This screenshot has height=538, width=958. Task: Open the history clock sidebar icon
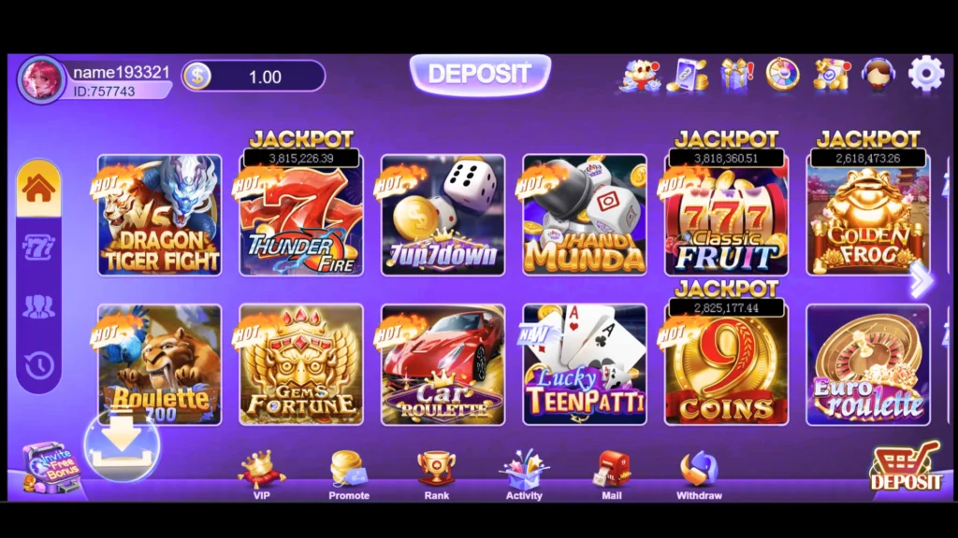38,365
